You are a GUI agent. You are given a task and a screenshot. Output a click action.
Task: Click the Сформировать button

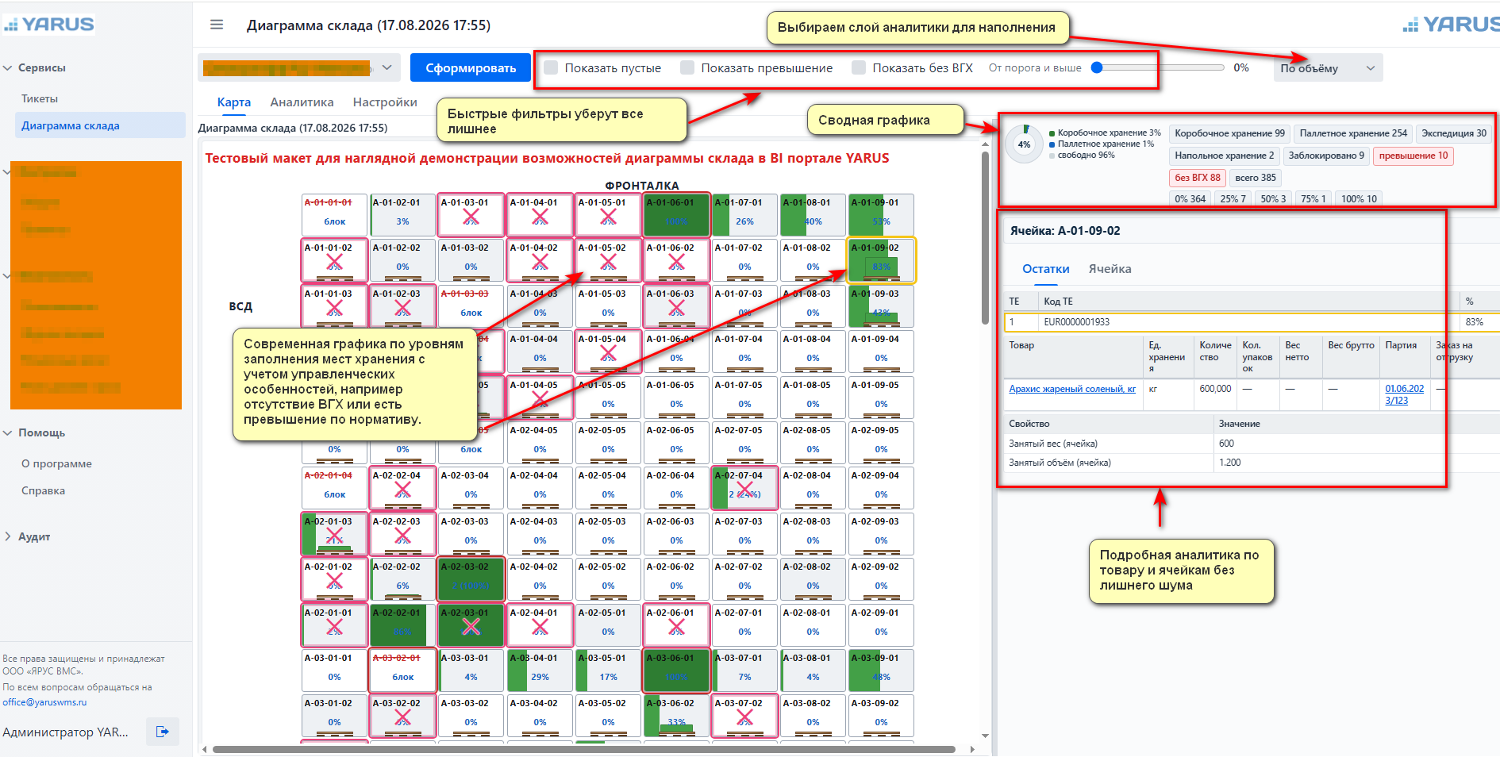click(x=471, y=67)
